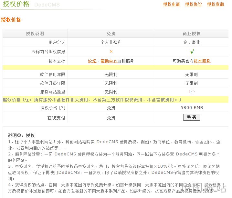Click 免费 in the 在线支付 row
Image resolution: width=232 pixels, height=198 pixels.
pos(111,118)
